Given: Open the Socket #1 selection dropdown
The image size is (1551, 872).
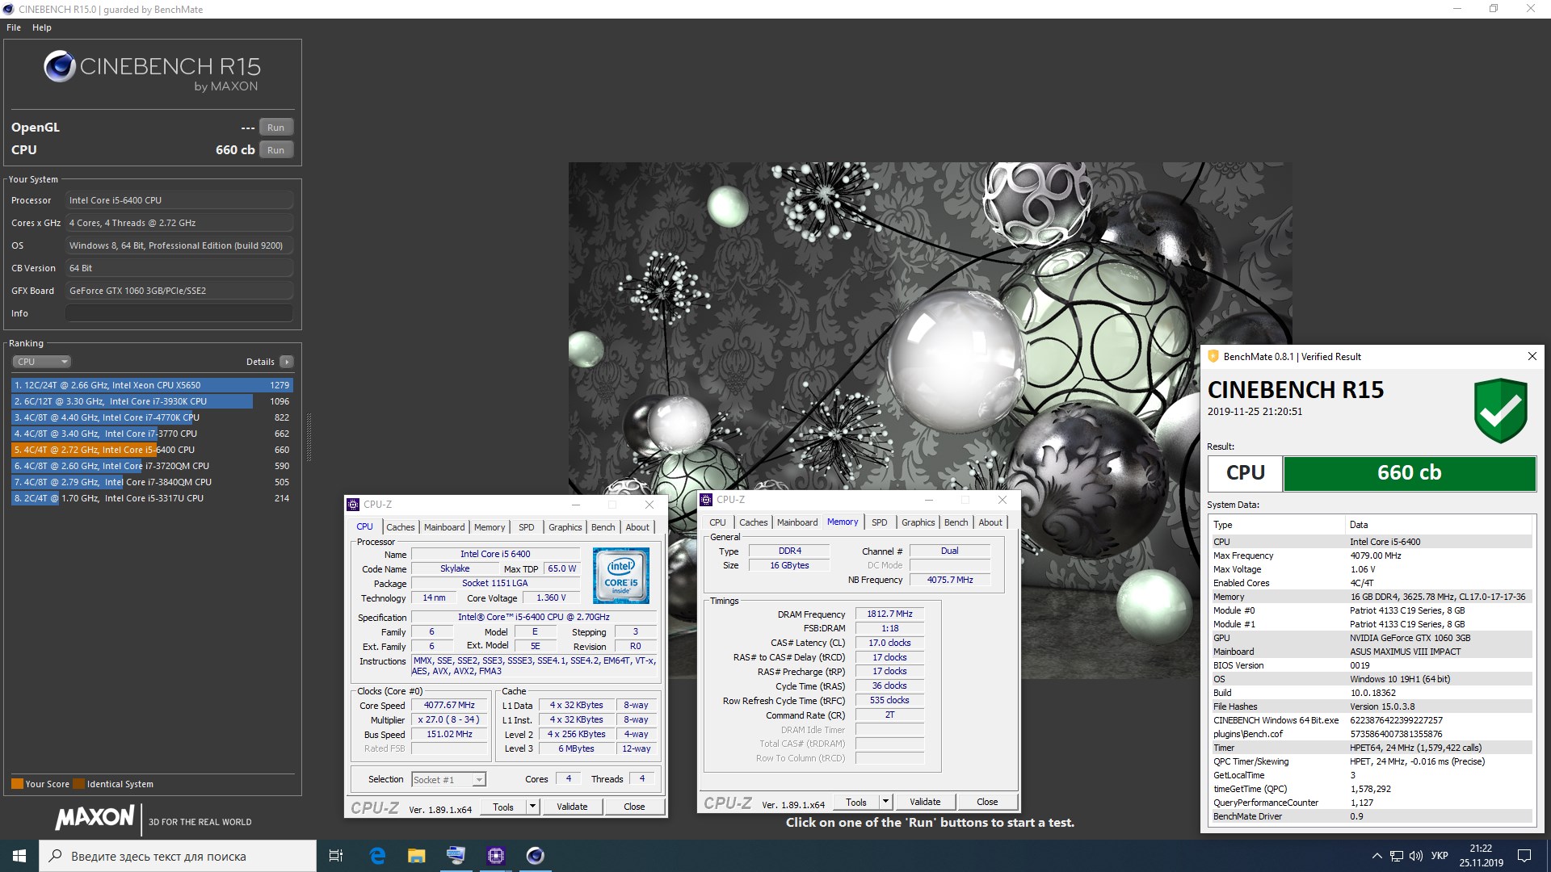Looking at the screenshot, I should (x=448, y=780).
